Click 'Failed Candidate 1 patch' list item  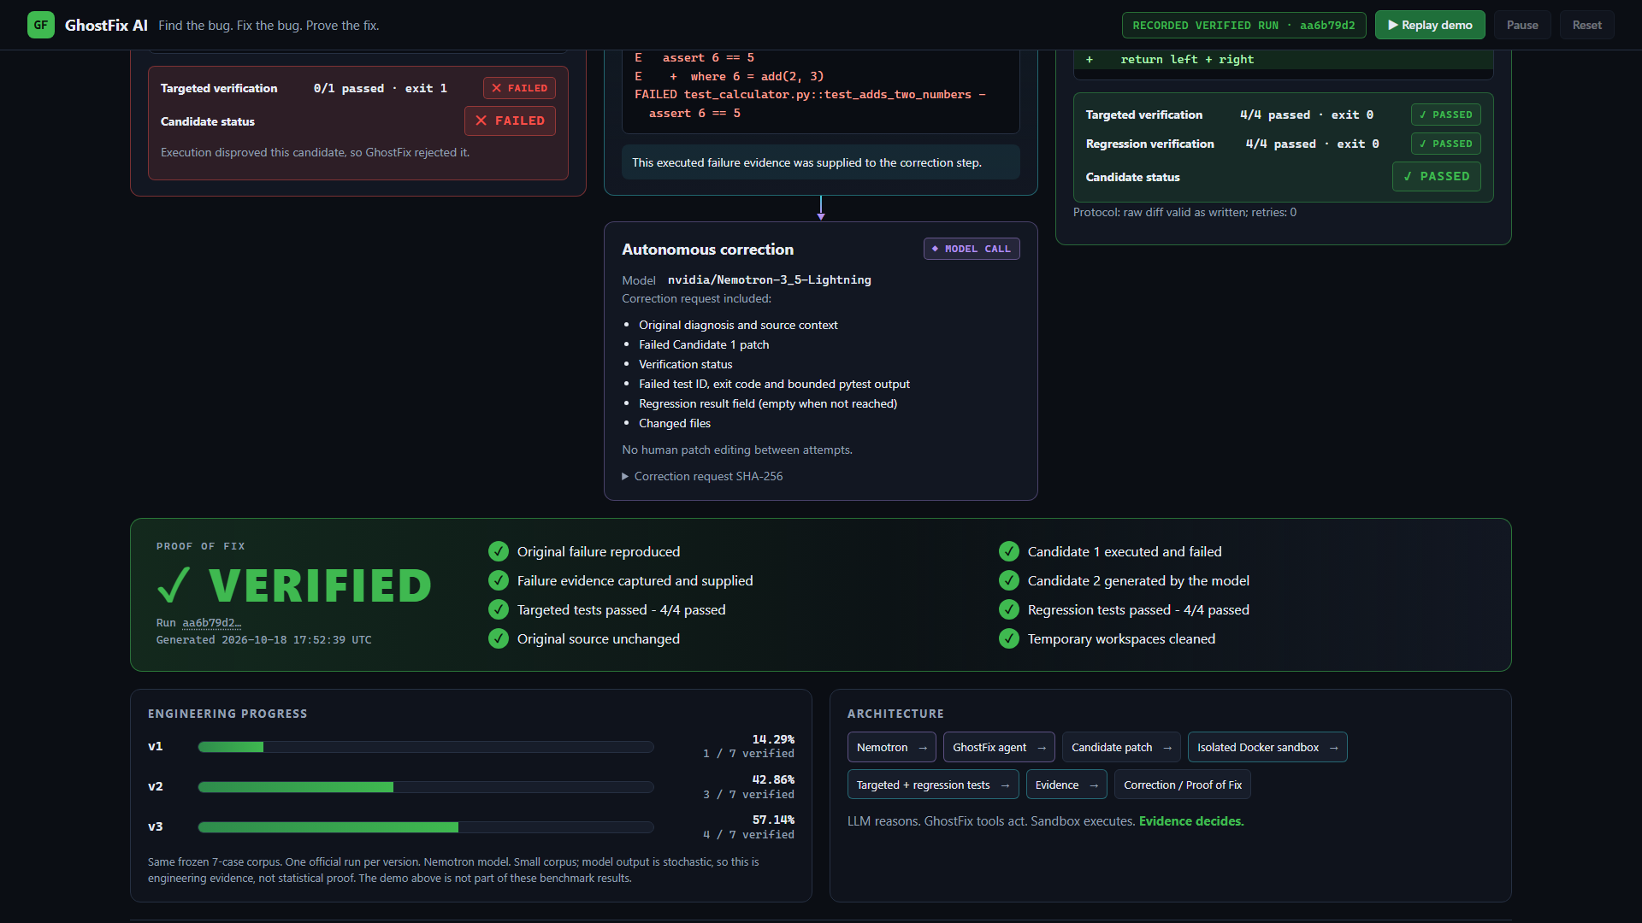click(x=704, y=344)
